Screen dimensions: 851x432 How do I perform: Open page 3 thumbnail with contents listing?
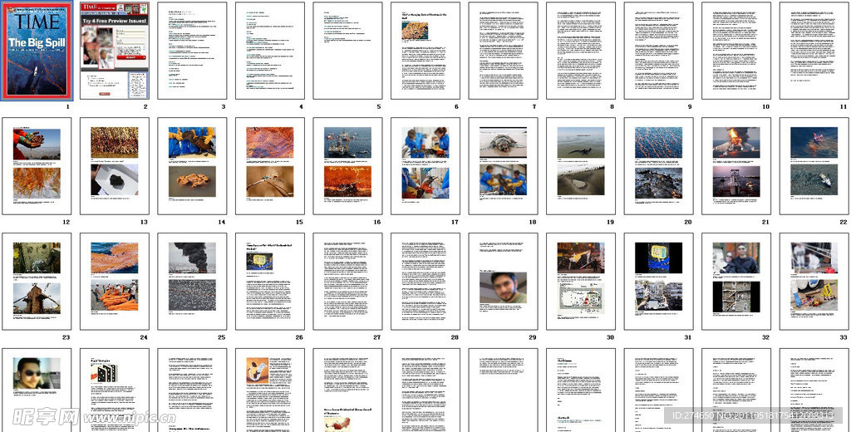(192, 51)
